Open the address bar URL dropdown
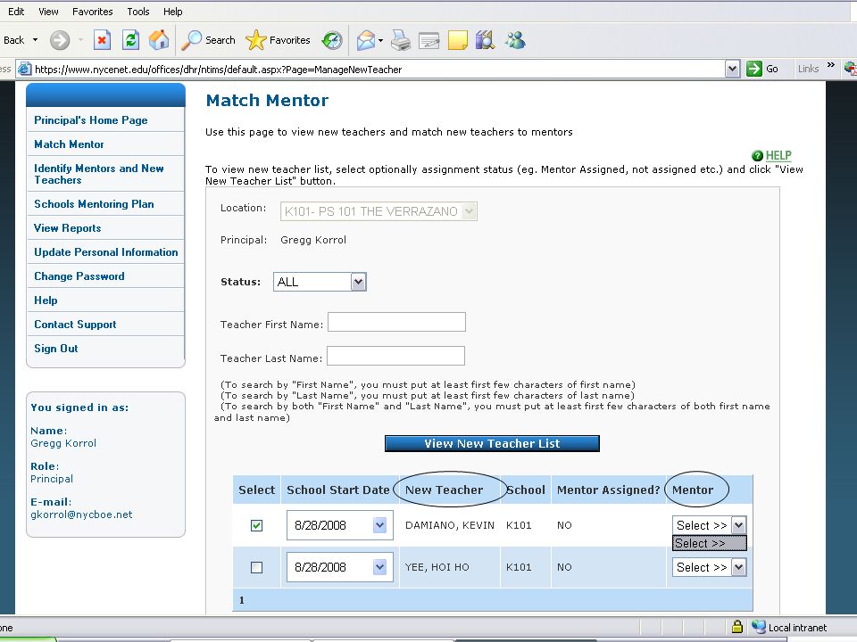 (732, 69)
